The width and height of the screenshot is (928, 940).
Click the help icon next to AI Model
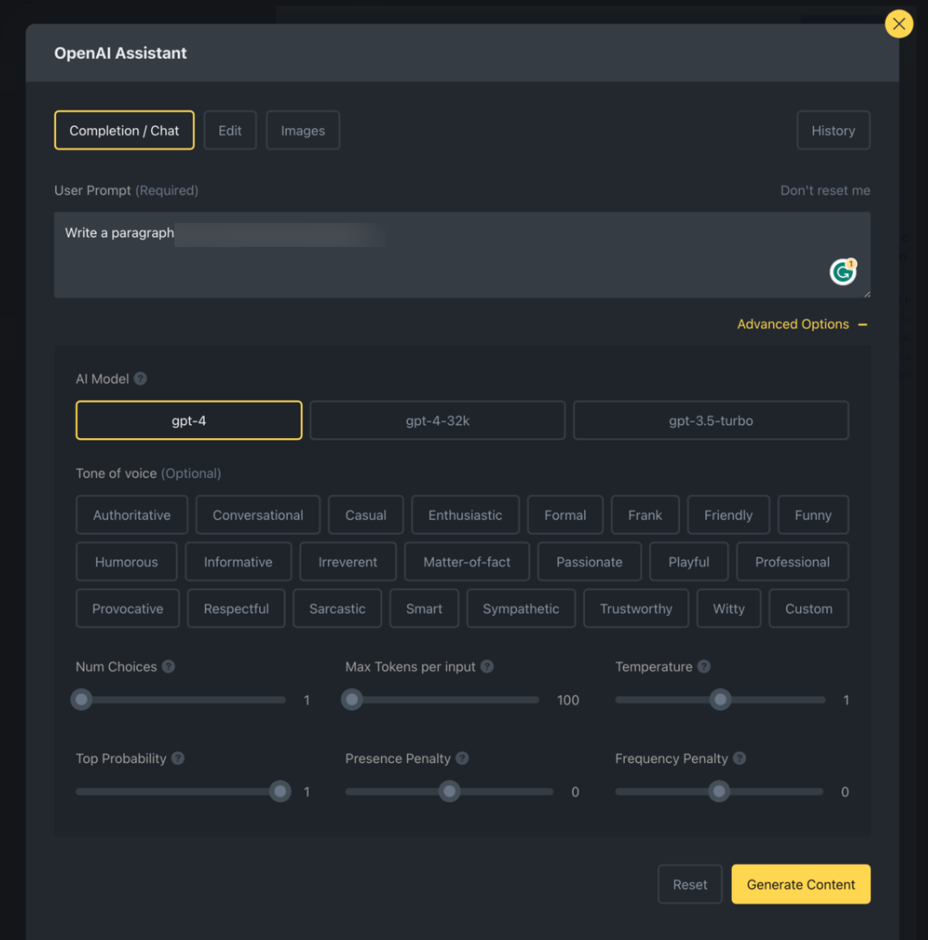click(140, 378)
